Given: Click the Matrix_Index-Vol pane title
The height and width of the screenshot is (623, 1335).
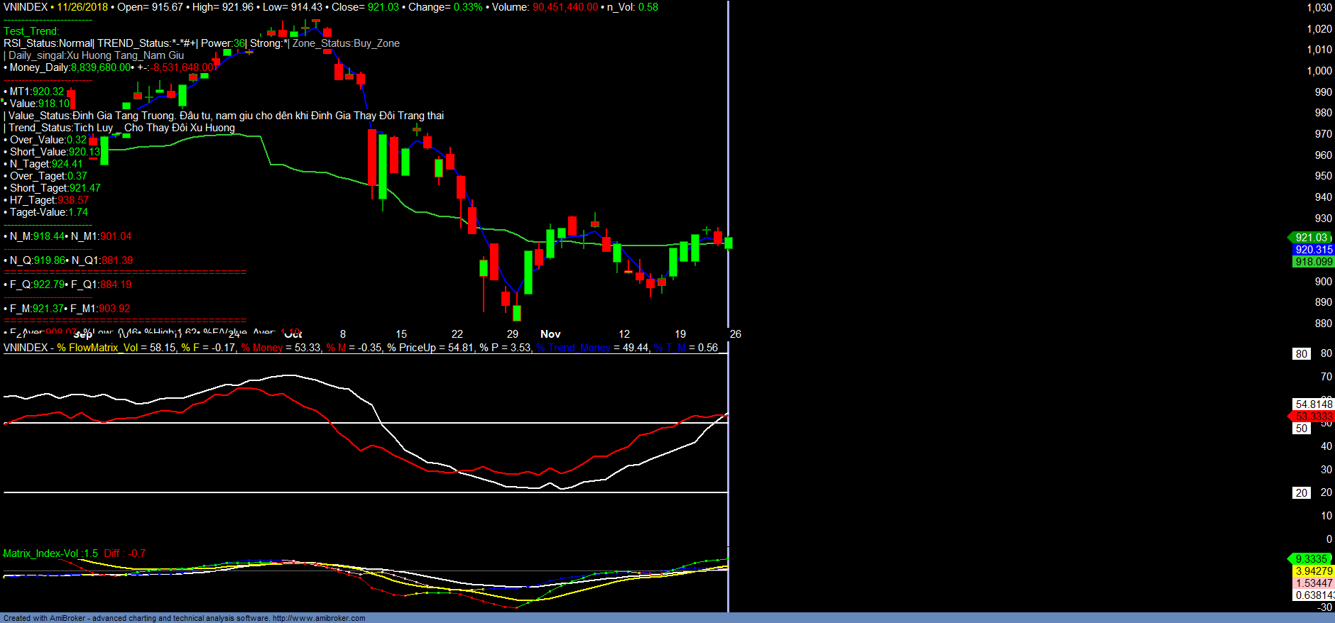Looking at the screenshot, I should pyautogui.click(x=50, y=553).
